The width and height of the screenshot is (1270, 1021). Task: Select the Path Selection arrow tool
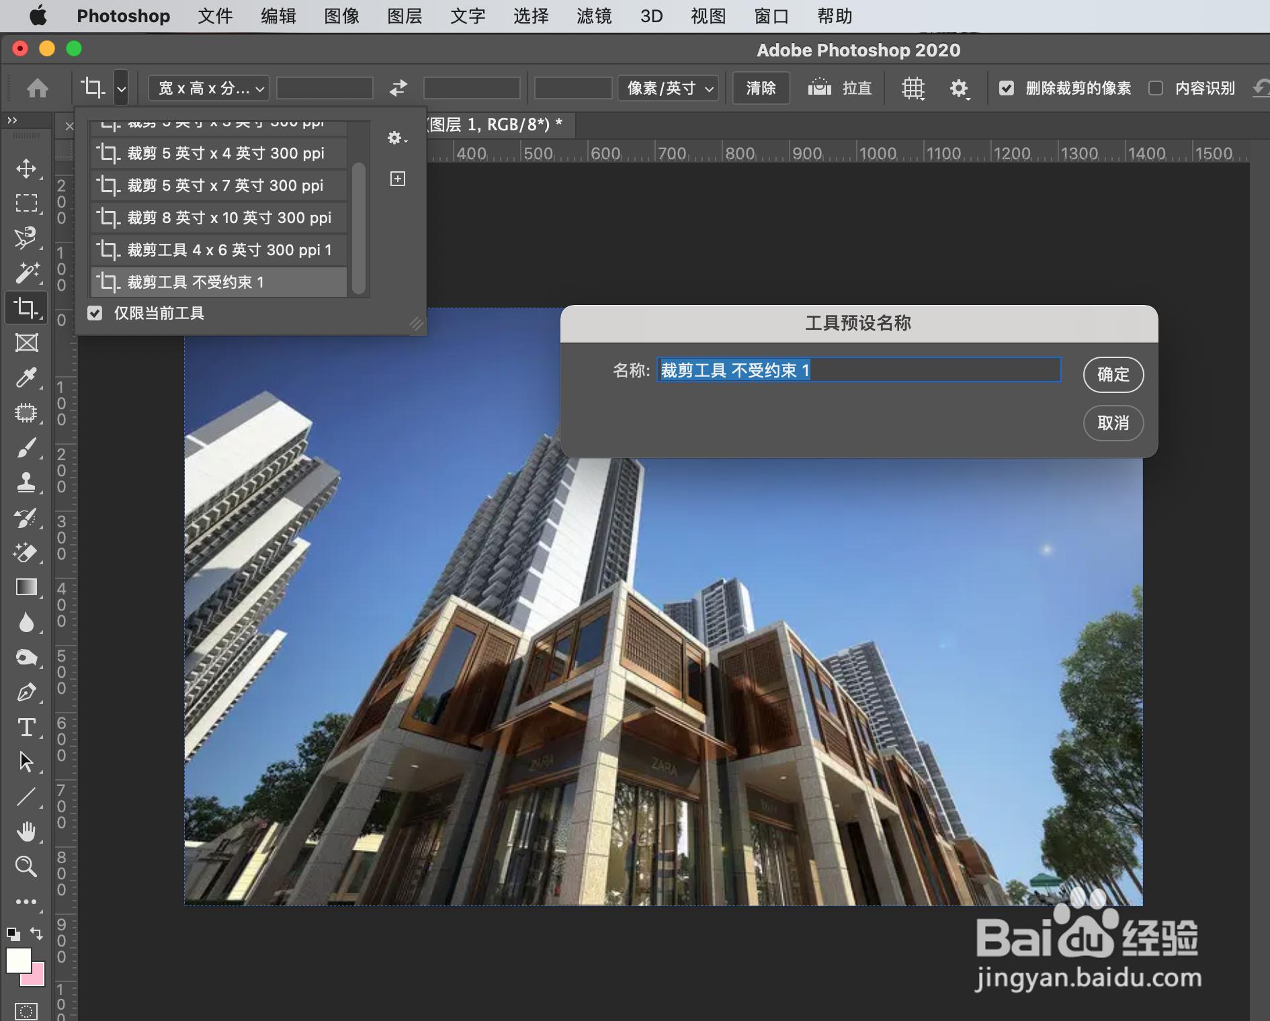(26, 762)
